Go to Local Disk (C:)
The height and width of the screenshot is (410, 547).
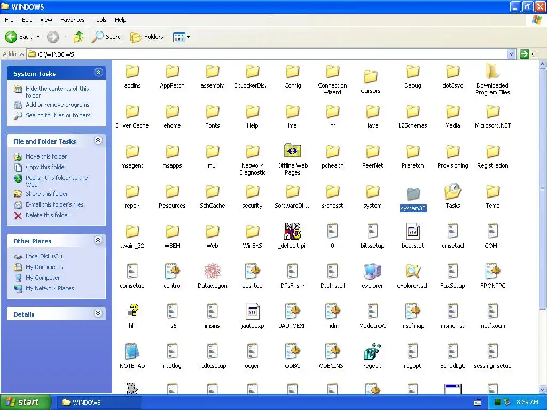coord(44,256)
